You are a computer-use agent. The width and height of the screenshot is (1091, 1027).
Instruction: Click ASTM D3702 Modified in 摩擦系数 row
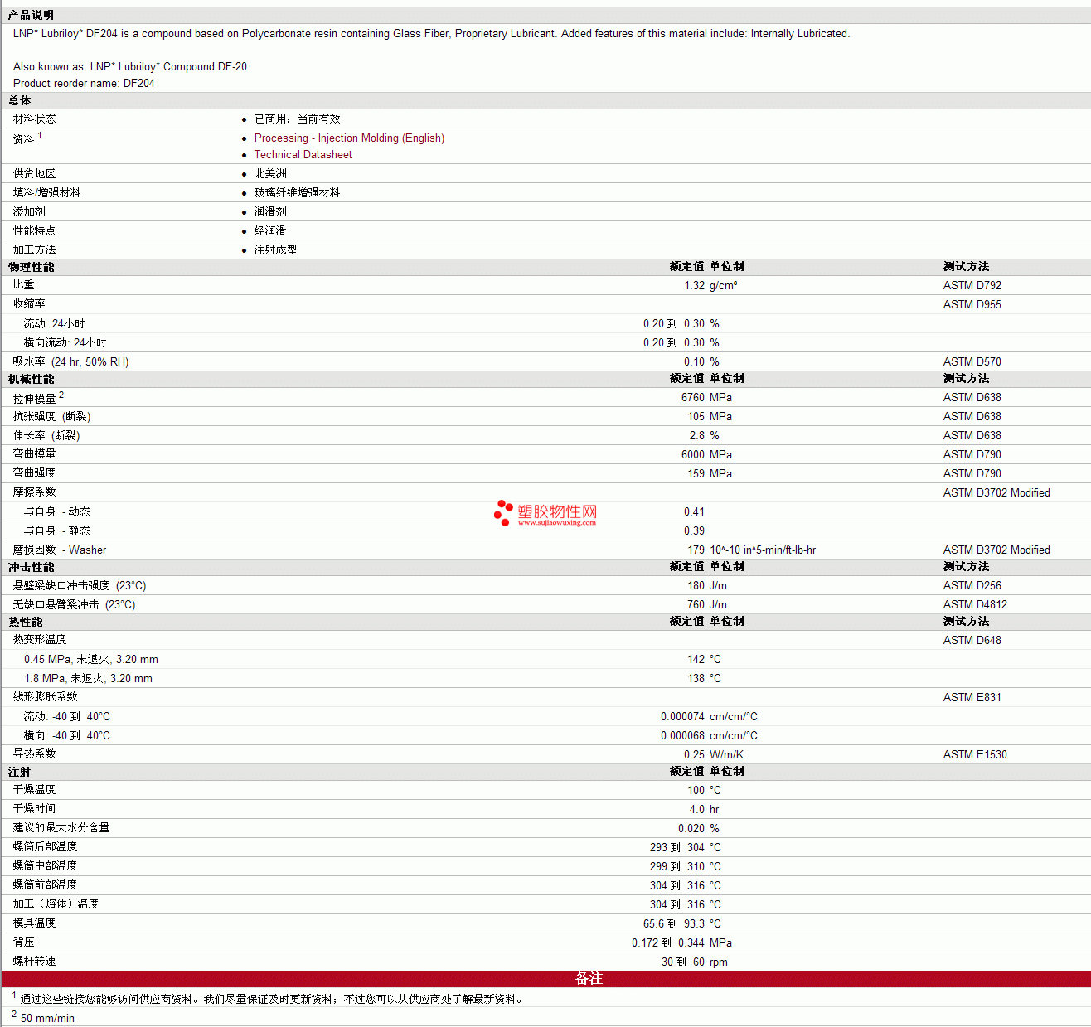[x=996, y=493]
